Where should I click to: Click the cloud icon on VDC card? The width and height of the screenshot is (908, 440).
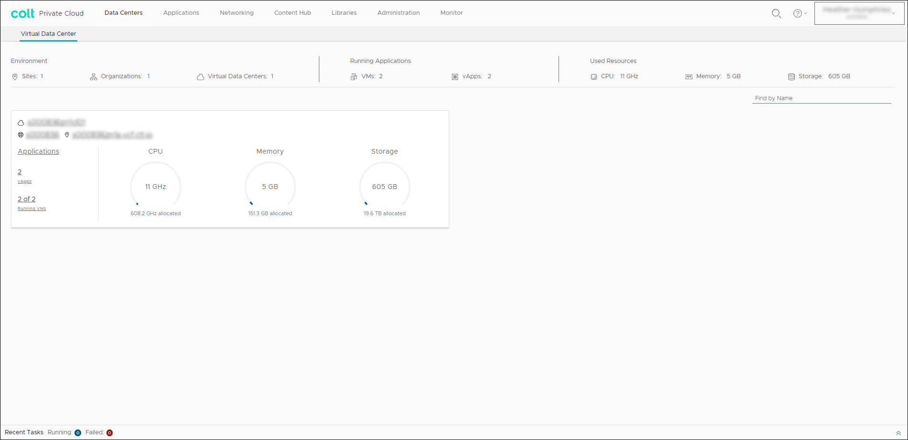click(21, 123)
